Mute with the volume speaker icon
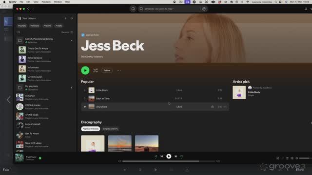Screen dimensions: 312x175 tap(297, 158)
